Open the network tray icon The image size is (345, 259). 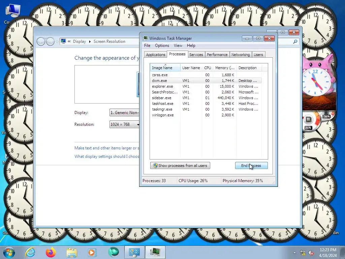(303, 253)
